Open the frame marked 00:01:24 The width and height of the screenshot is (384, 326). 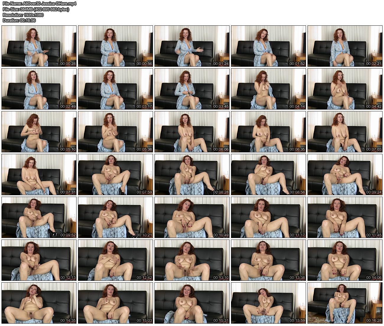192,46
